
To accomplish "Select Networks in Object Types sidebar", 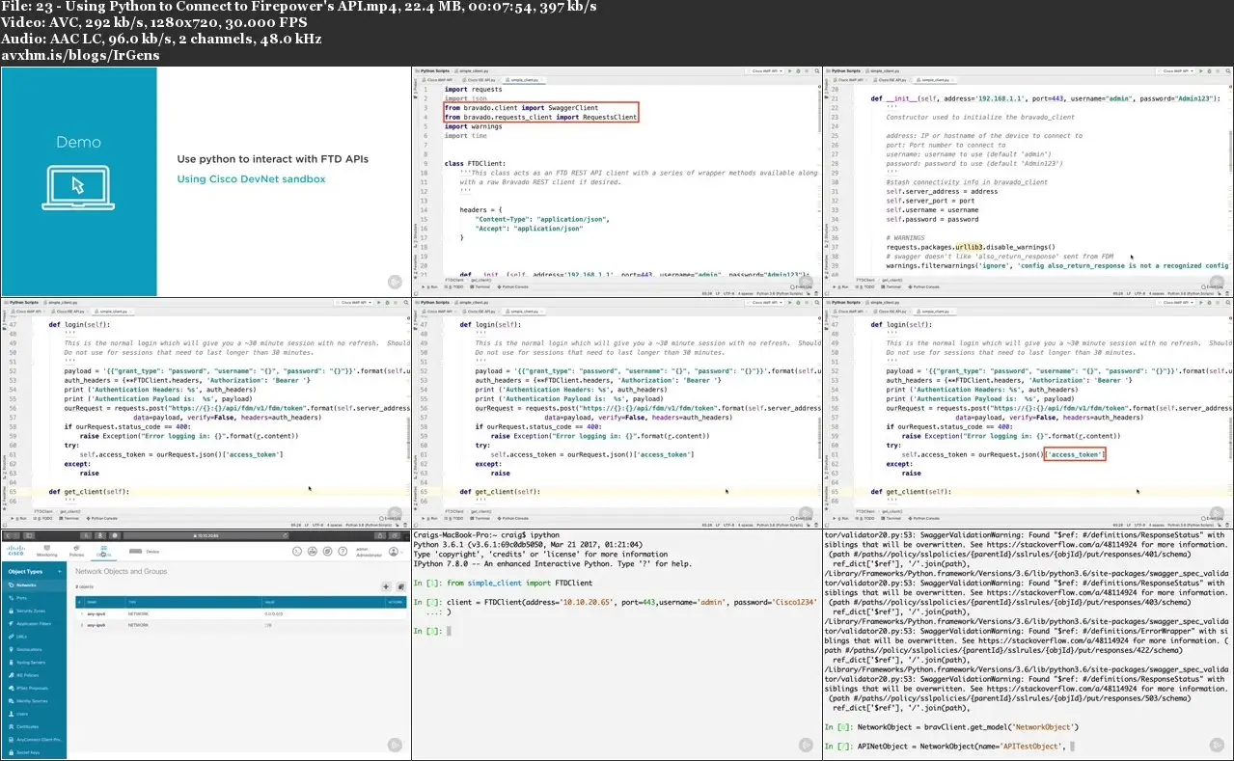I will click(x=33, y=585).
